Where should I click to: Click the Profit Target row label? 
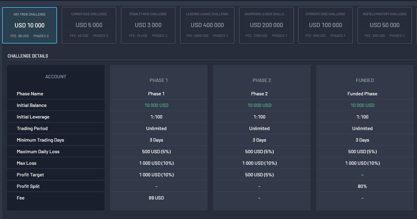coord(30,175)
